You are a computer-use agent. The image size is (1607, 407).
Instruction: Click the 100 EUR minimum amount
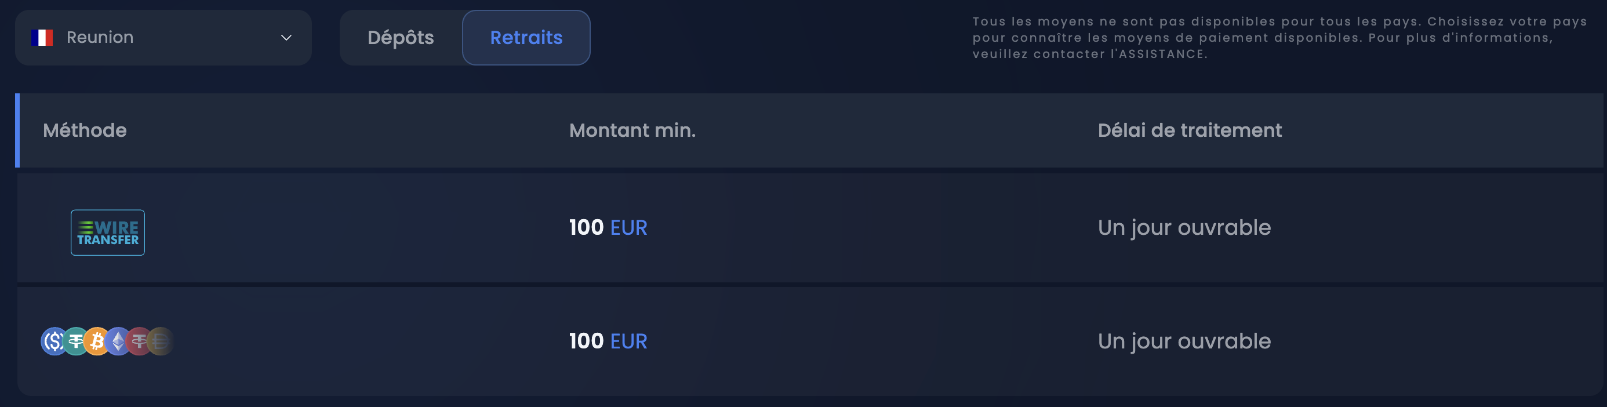607,228
